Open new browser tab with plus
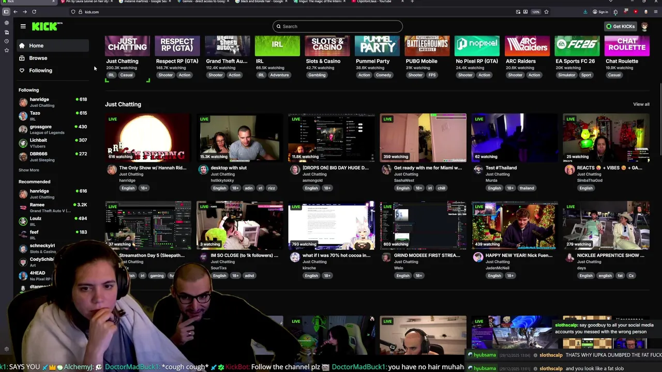 coord(412,2)
